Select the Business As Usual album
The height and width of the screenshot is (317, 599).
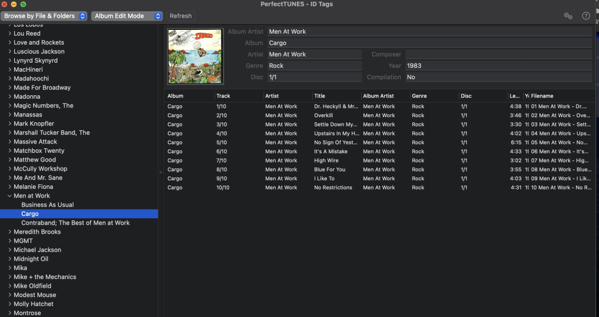pos(48,205)
